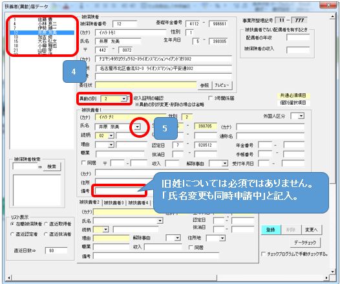Toggle the 同居 checkbox in 被扶養者1

click(83, 163)
